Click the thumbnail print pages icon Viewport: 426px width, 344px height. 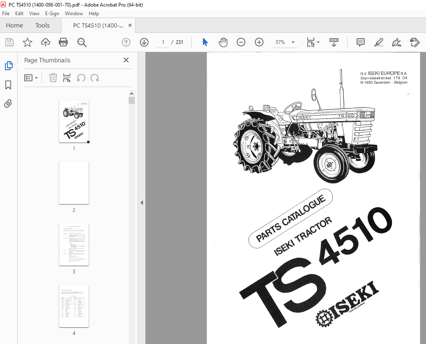(x=67, y=78)
